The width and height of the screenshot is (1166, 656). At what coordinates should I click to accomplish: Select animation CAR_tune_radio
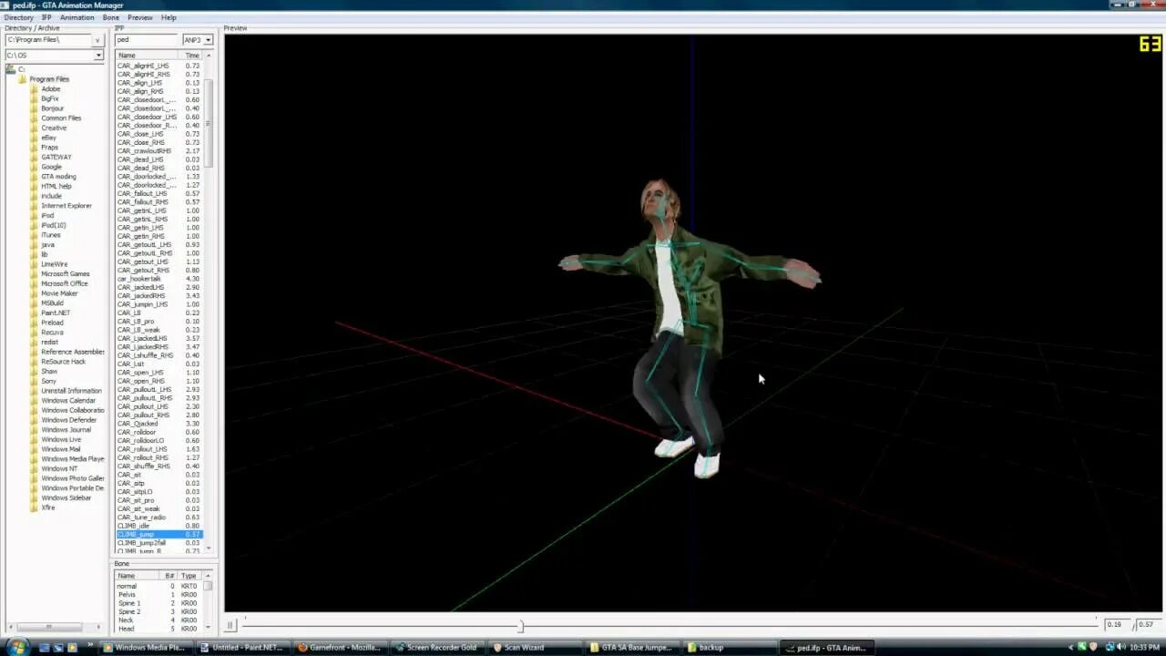pos(159,518)
